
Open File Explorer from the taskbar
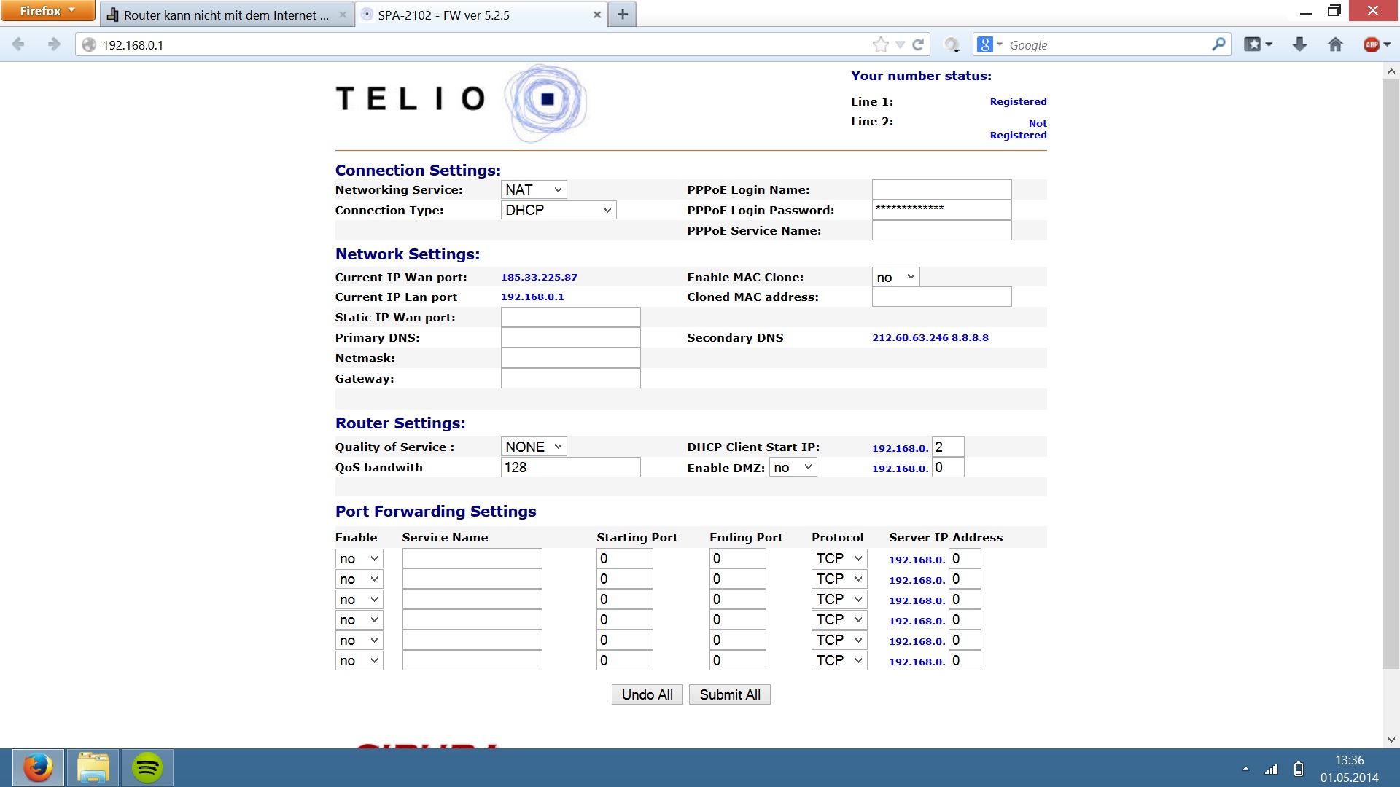(93, 768)
